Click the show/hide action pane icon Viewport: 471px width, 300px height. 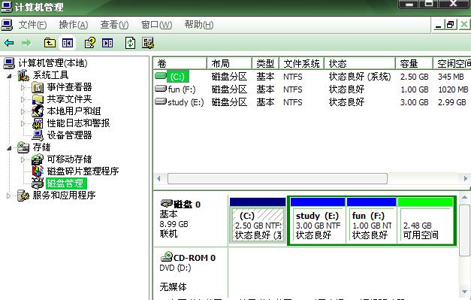[x=107, y=43]
